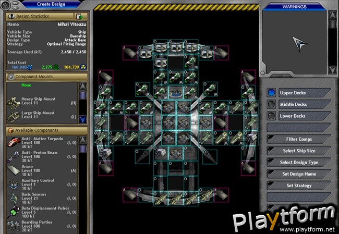
Task: Click the tonnage value 2,450 / 2,450
Action: 74,52
